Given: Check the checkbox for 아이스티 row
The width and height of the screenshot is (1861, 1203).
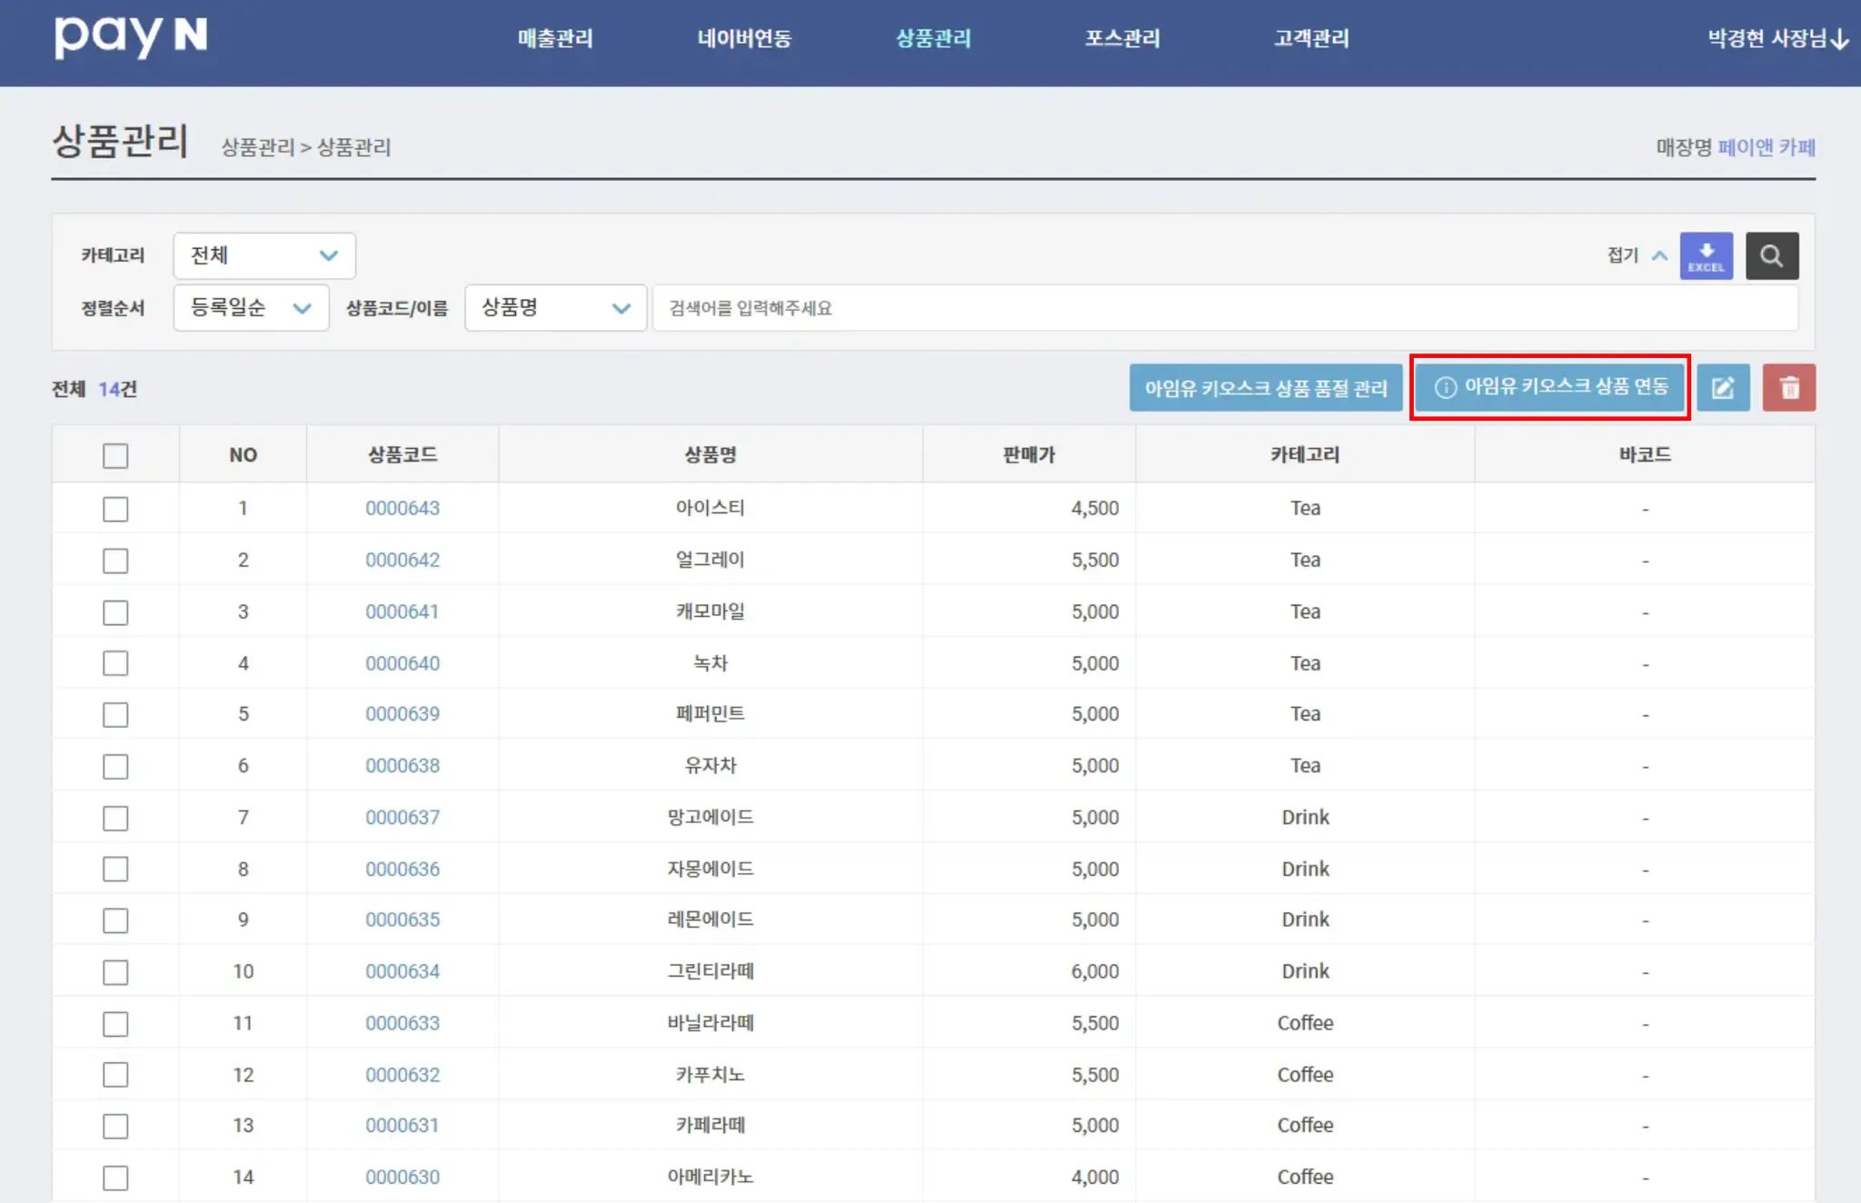Looking at the screenshot, I should (115, 509).
